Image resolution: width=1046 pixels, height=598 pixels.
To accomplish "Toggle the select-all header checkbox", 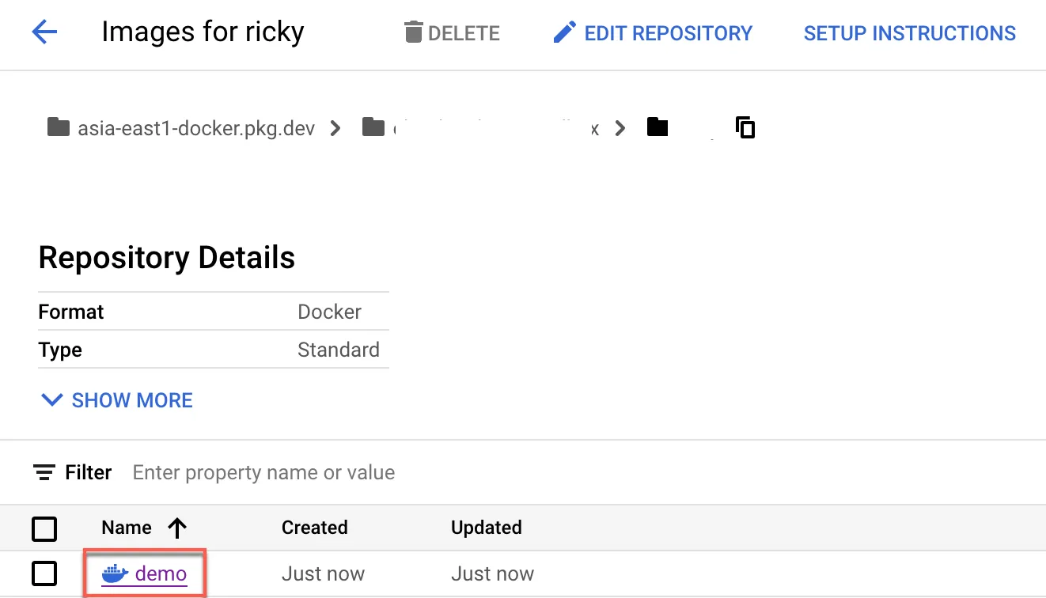I will 44,528.
